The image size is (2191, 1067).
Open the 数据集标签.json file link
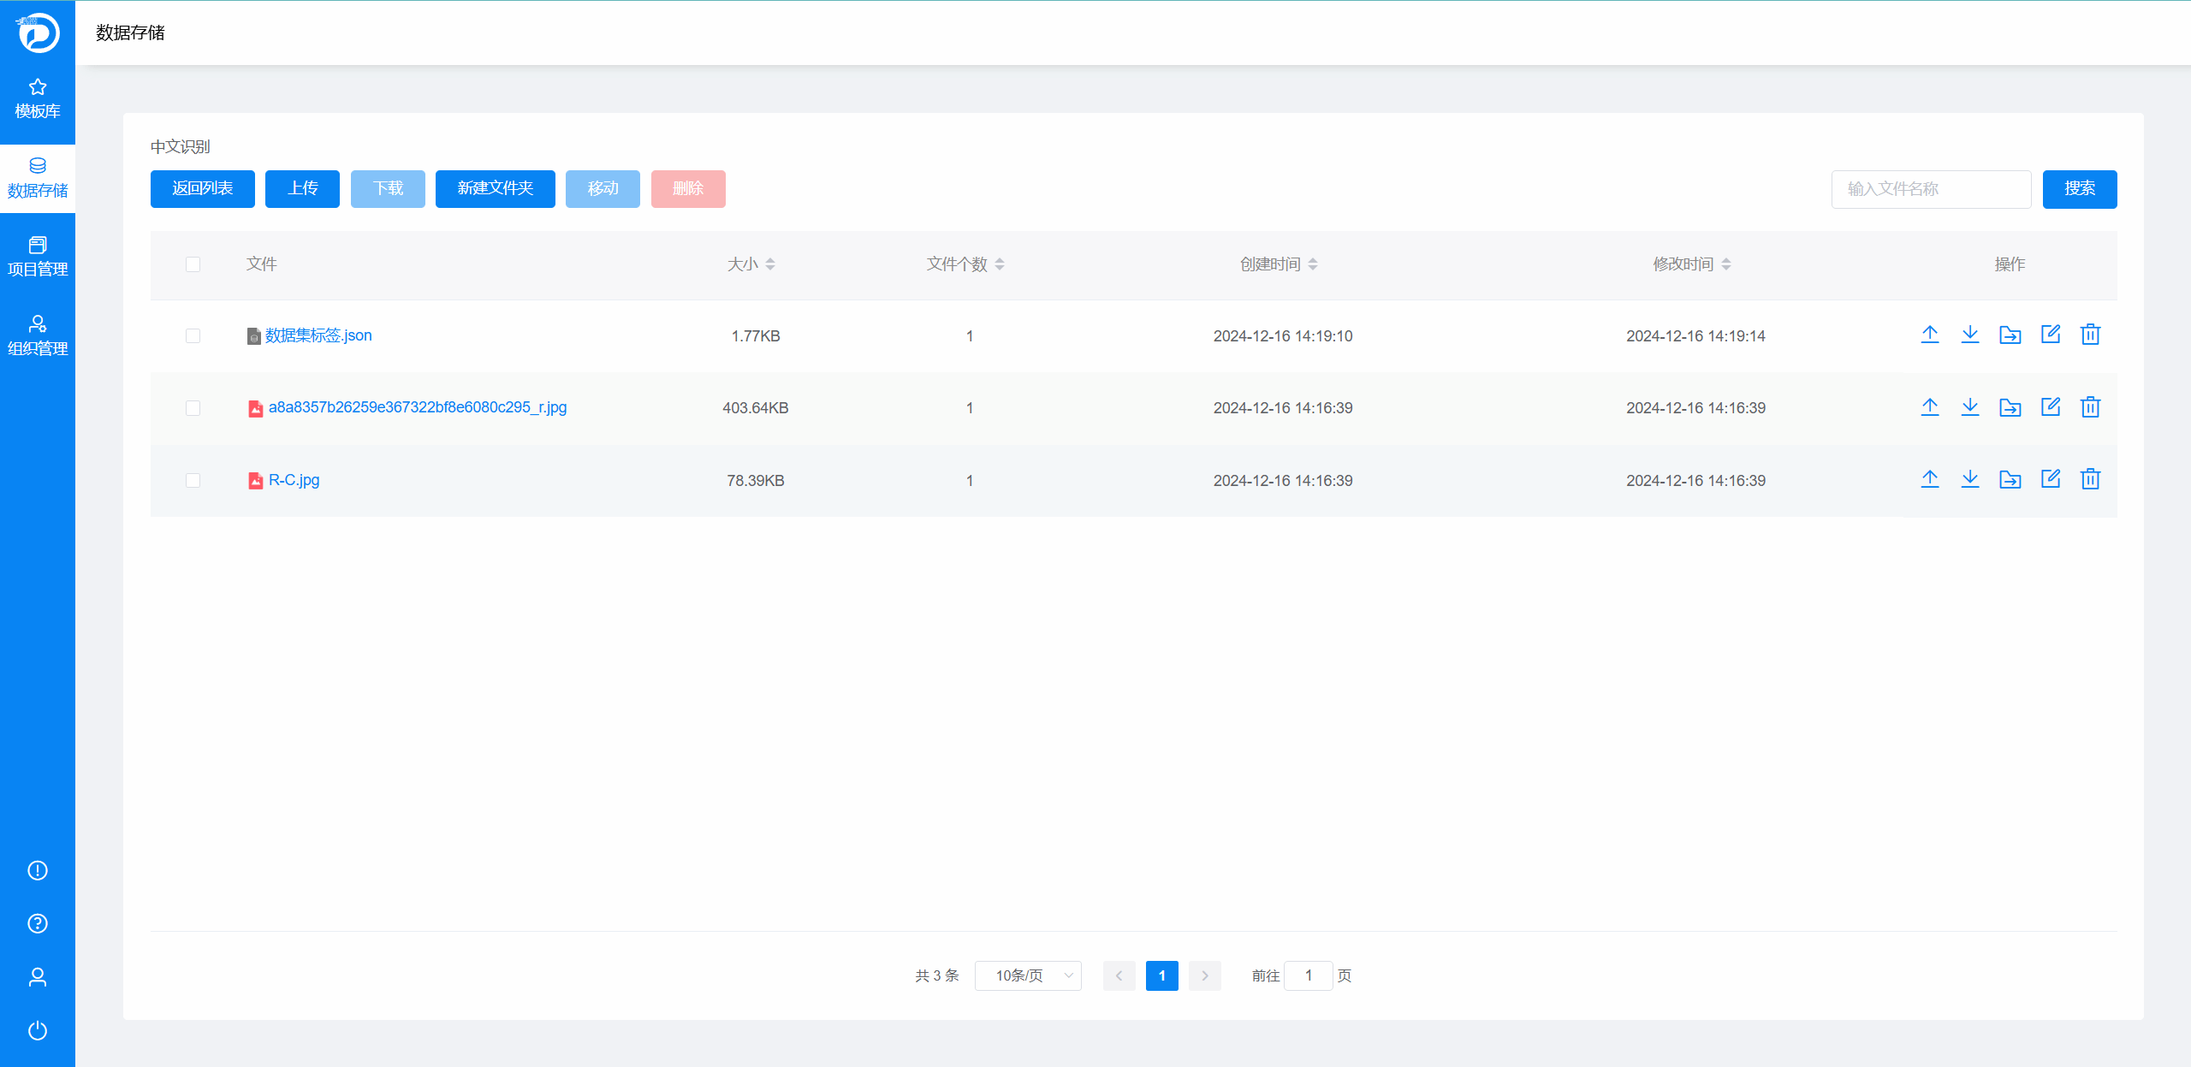(318, 335)
